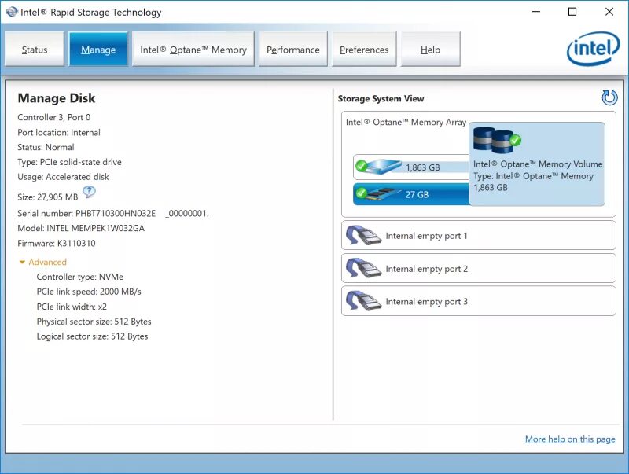
Task: Click Usage: Accelerated disk text
Action: point(63,177)
